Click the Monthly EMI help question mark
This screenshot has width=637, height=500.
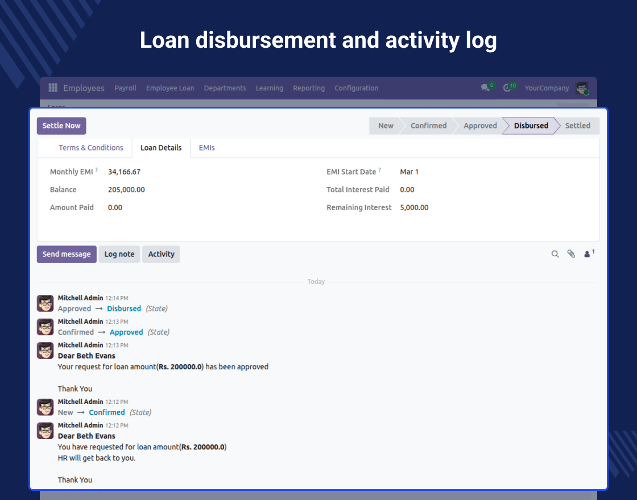click(x=96, y=170)
